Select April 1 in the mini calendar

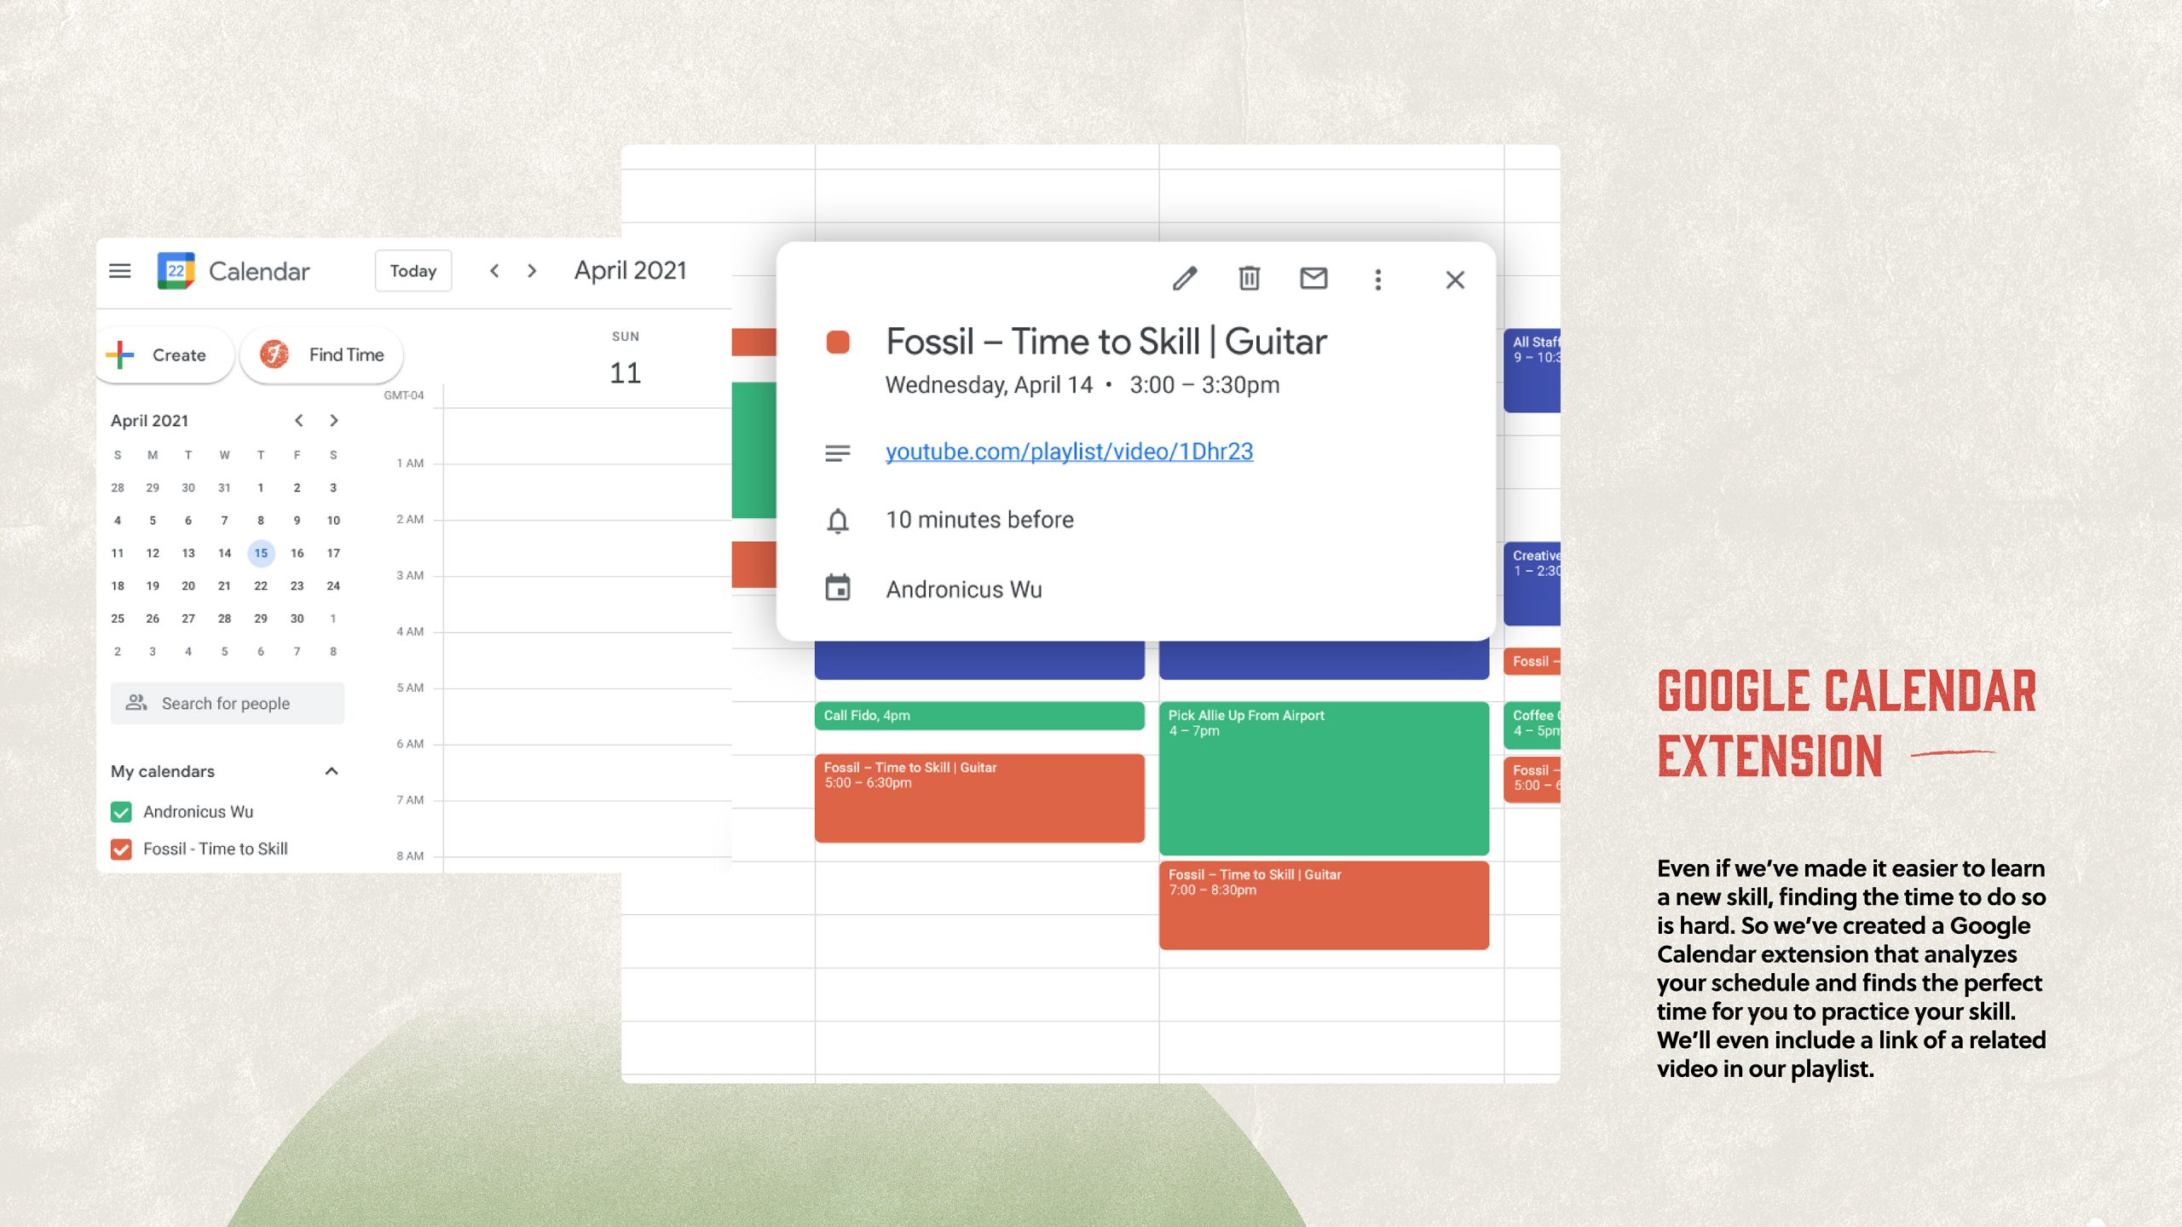click(x=261, y=487)
